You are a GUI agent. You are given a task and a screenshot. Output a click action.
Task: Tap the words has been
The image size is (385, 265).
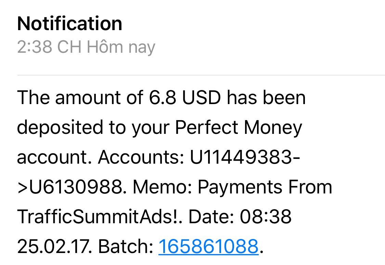point(266,98)
